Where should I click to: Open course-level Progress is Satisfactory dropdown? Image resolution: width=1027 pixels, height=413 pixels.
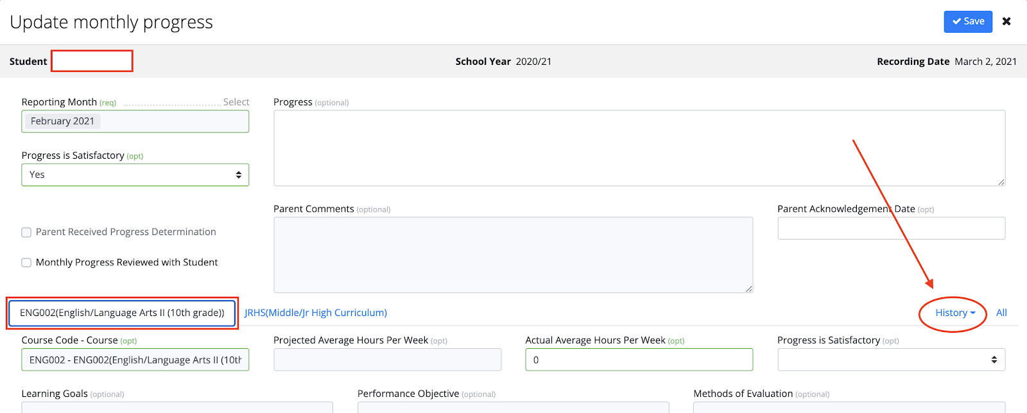(891, 360)
